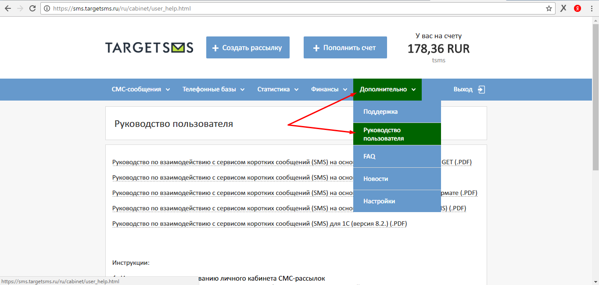Open FAQ from the dropdown menu

[397, 156]
